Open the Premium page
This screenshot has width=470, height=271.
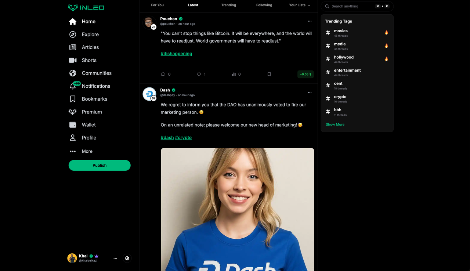(86, 112)
